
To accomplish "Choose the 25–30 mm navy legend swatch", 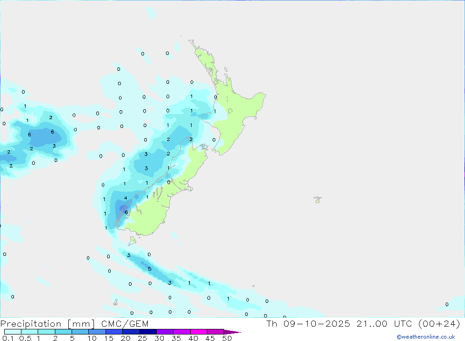I will point(148,332).
